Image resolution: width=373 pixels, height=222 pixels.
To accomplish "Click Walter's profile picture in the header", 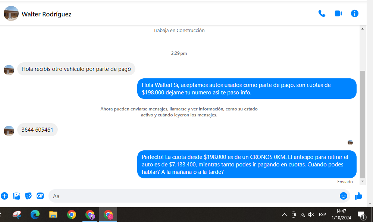I will click(x=11, y=13).
